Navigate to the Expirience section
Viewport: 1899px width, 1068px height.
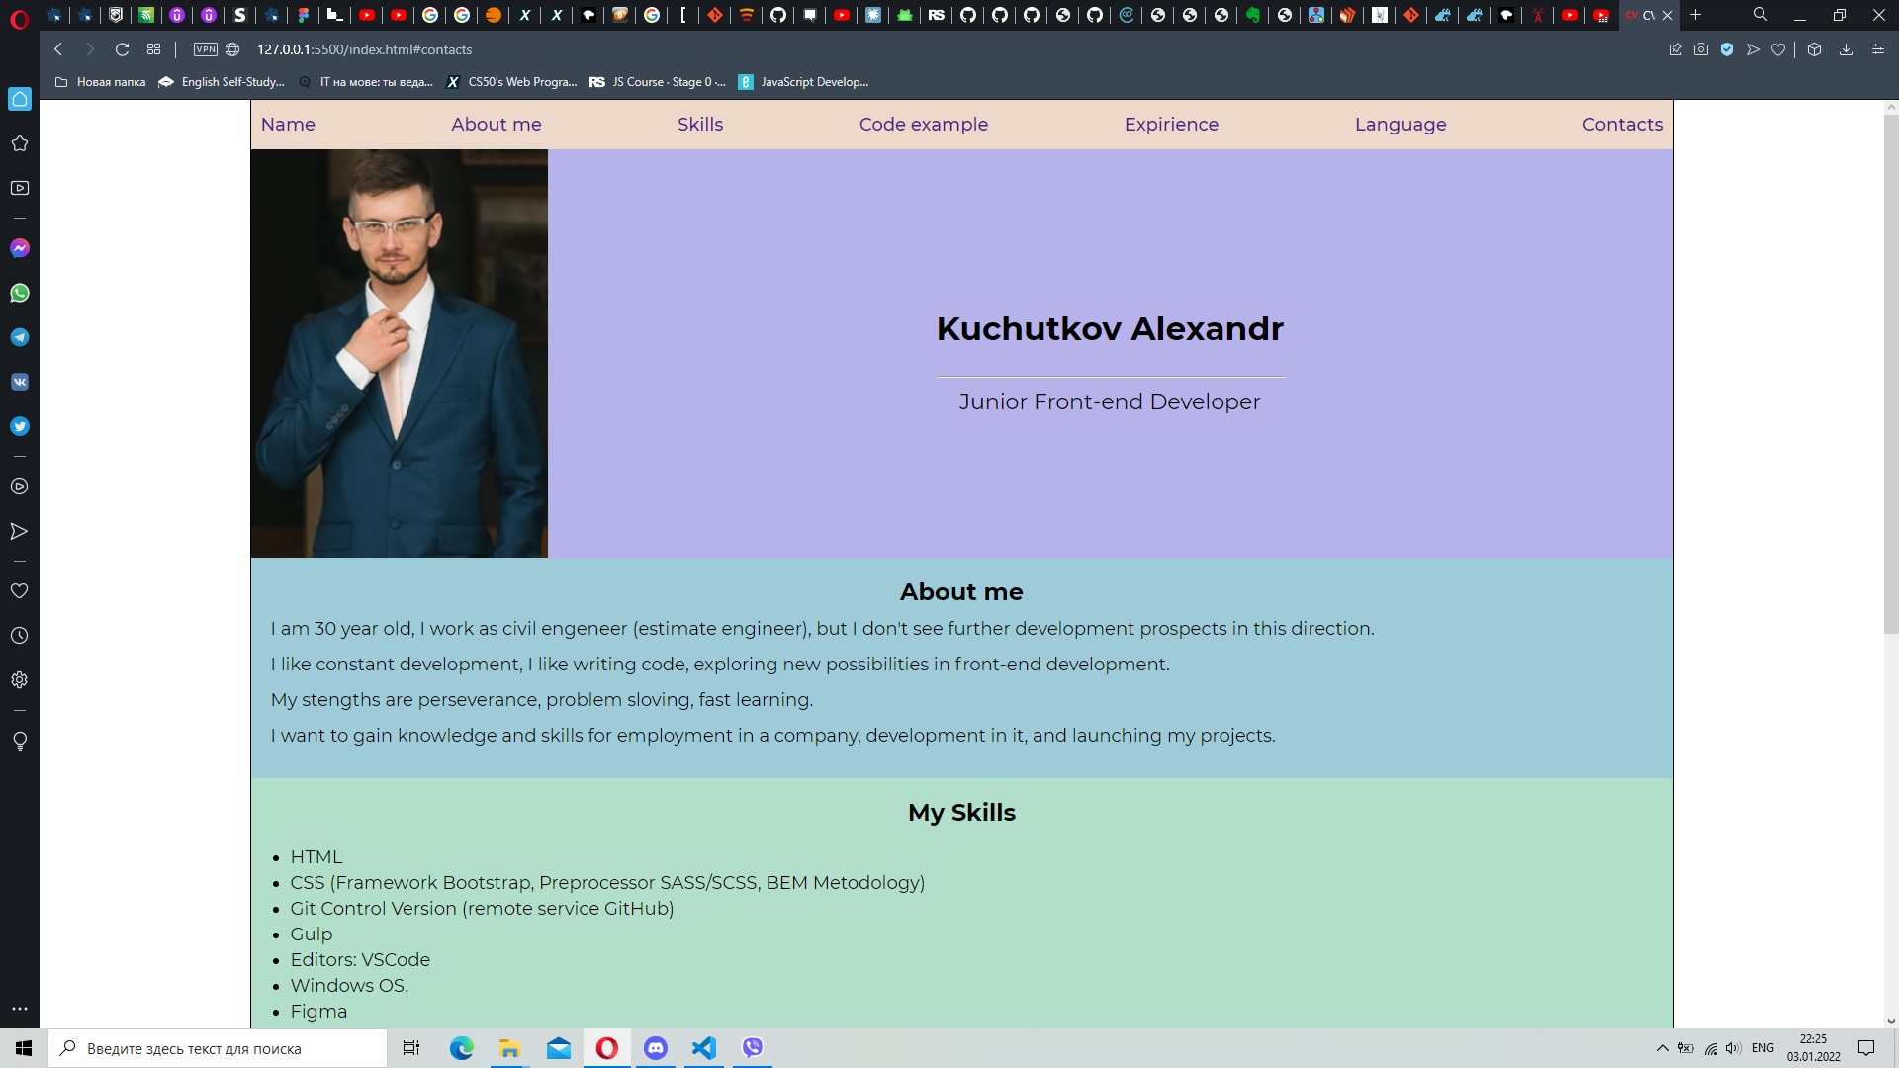1171,125
